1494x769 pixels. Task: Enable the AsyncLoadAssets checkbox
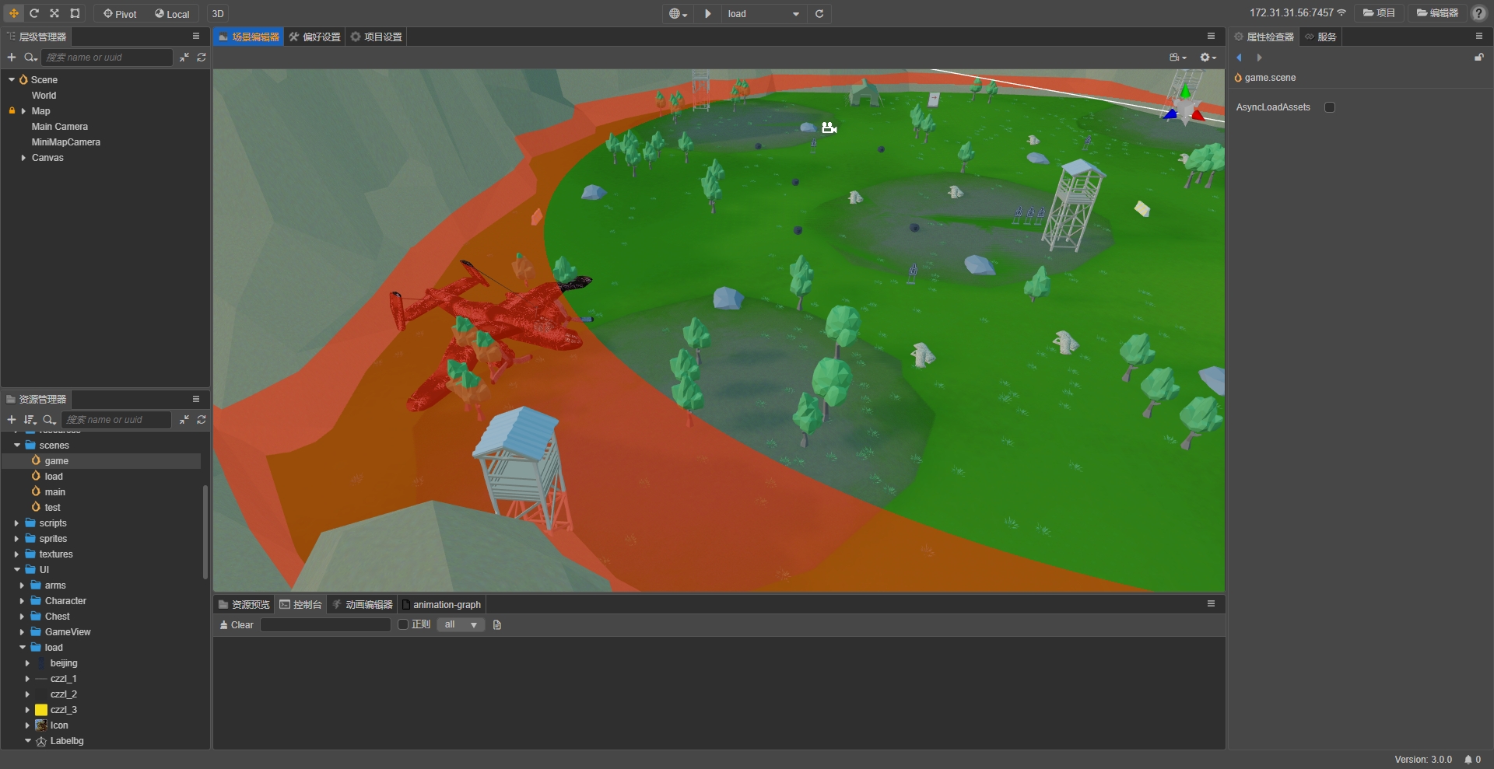coord(1330,107)
